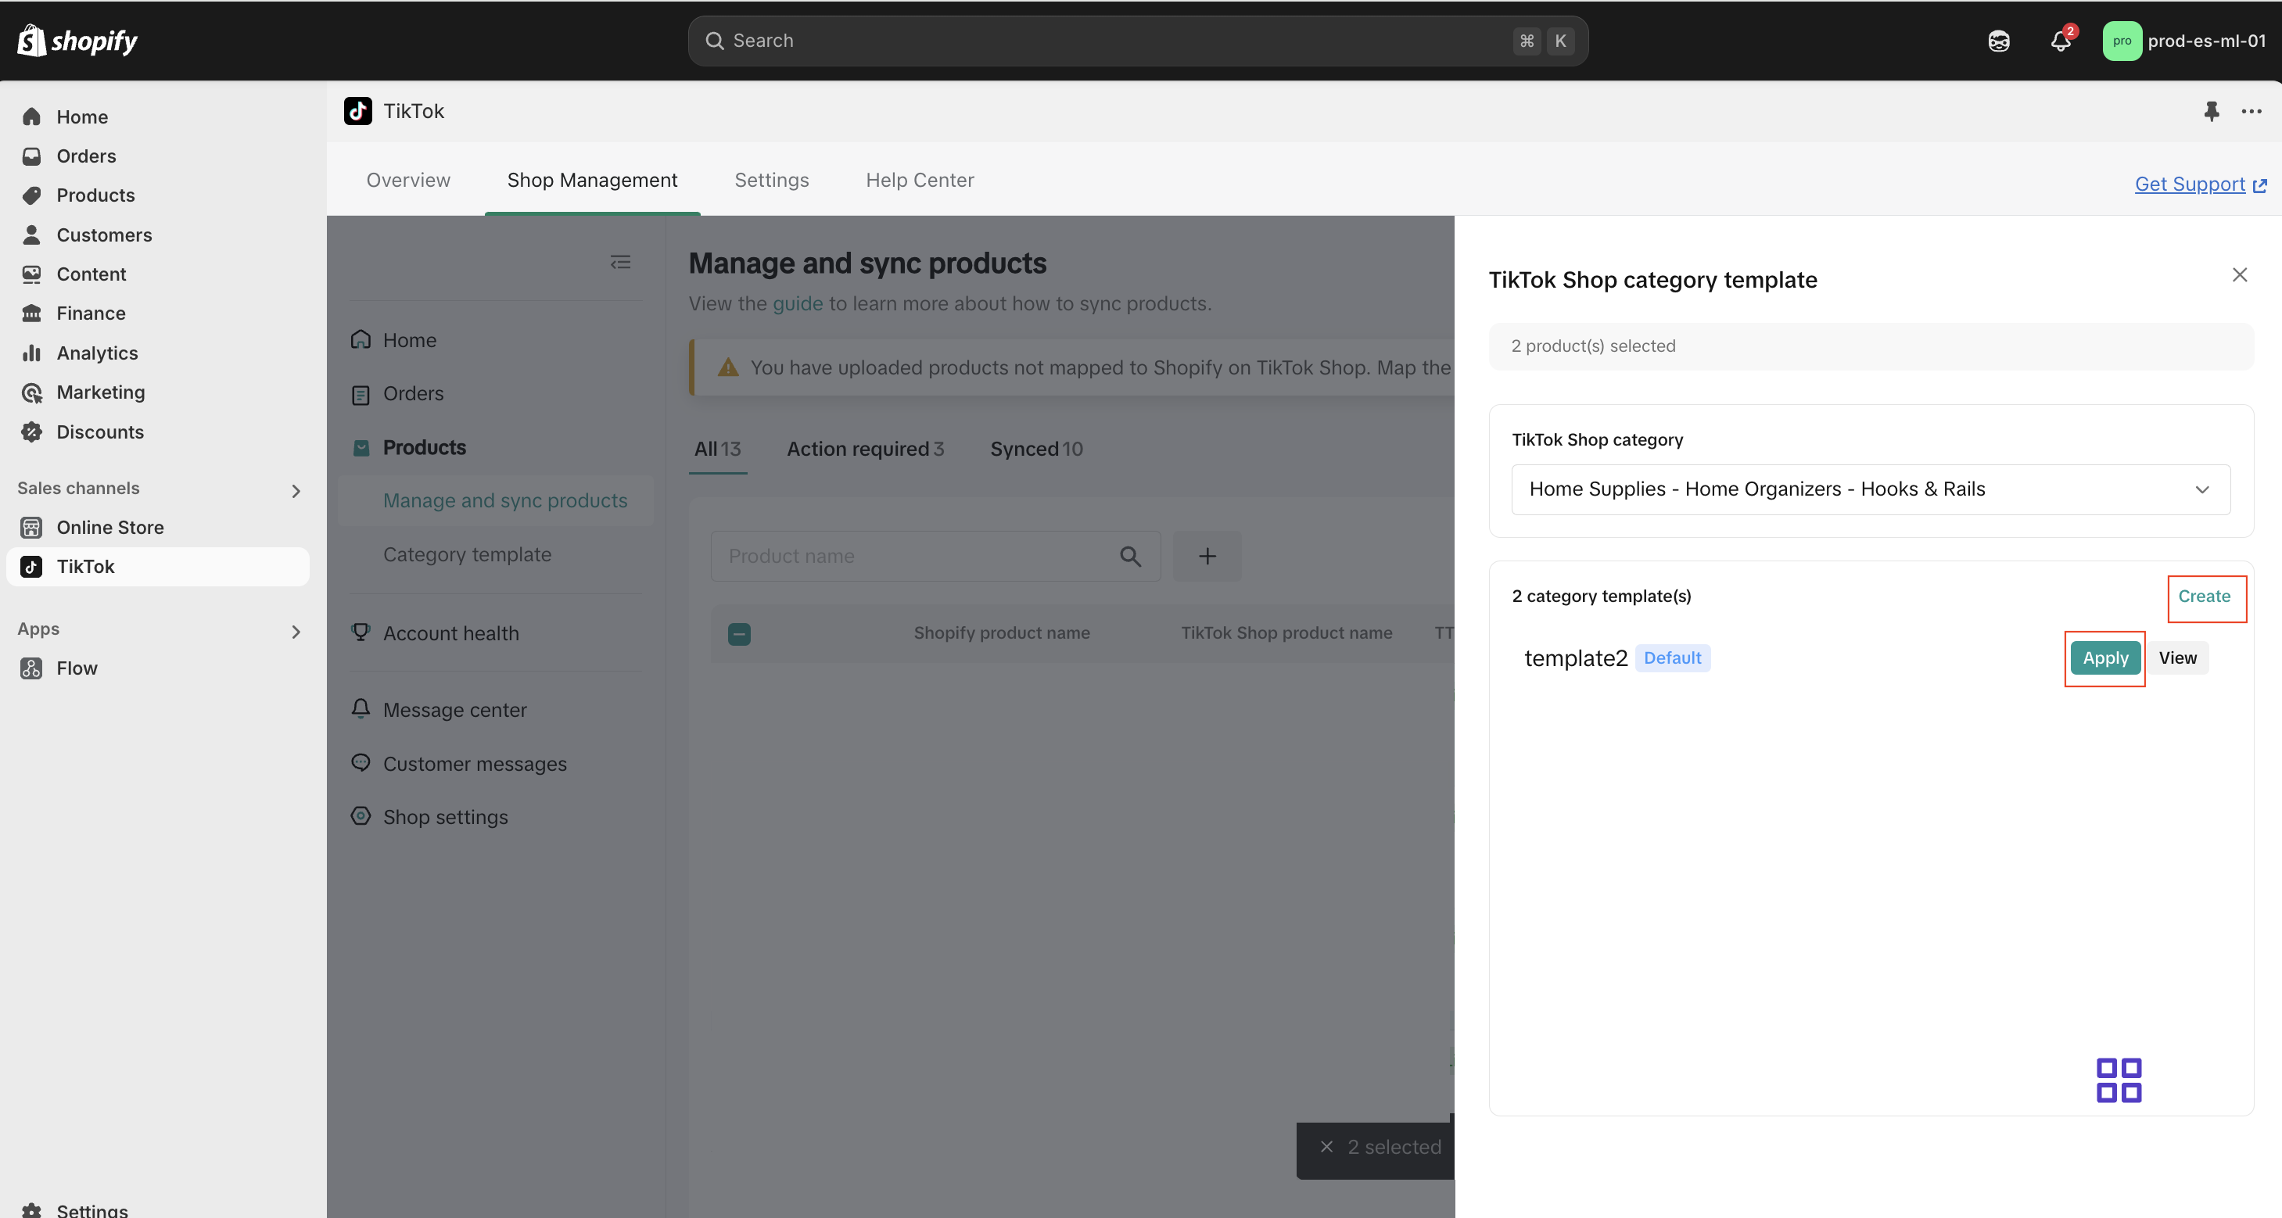This screenshot has width=2282, height=1218.
Task: Select the All 13 products tab
Action: pyautogui.click(x=718, y=449)
